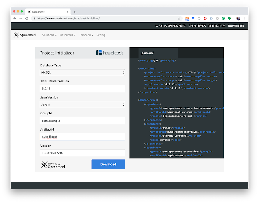Click the red Opera extension icon

205,19
